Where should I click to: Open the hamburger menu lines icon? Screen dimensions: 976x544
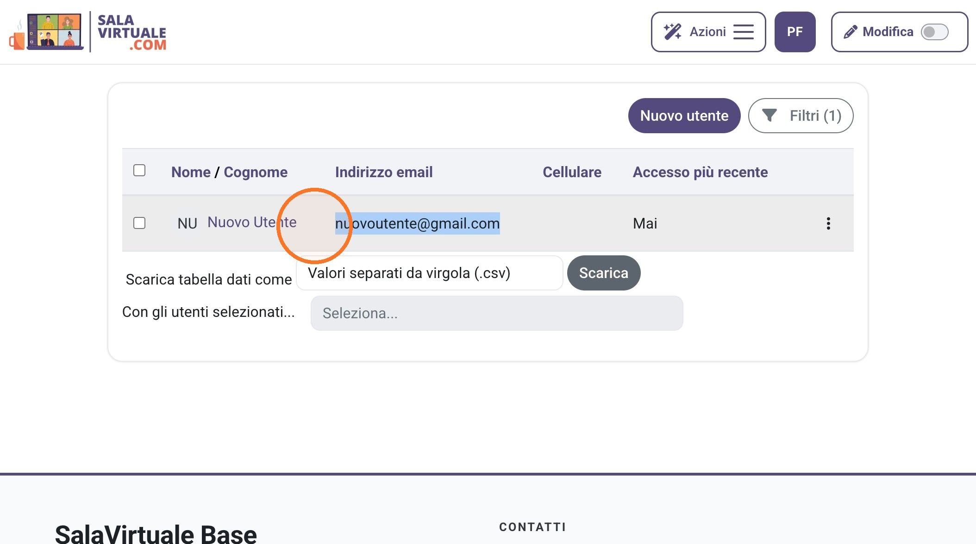pyautogui.click(x=743, y=32)
